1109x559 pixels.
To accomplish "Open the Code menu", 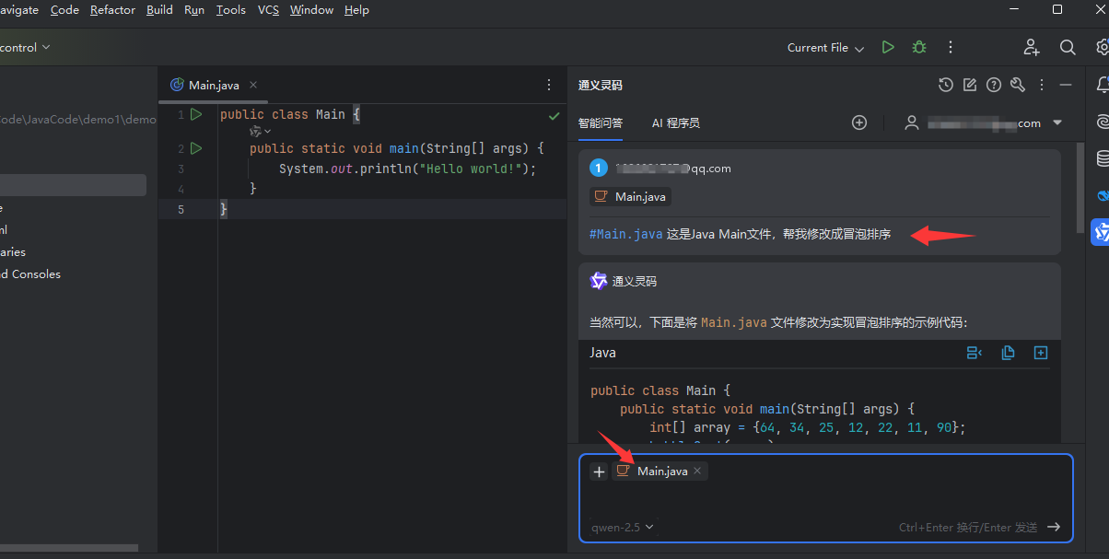I will click(64, 10).
